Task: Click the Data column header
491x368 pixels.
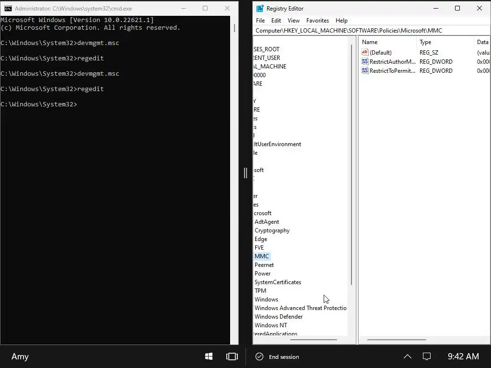Action: [x=482, y=42]
